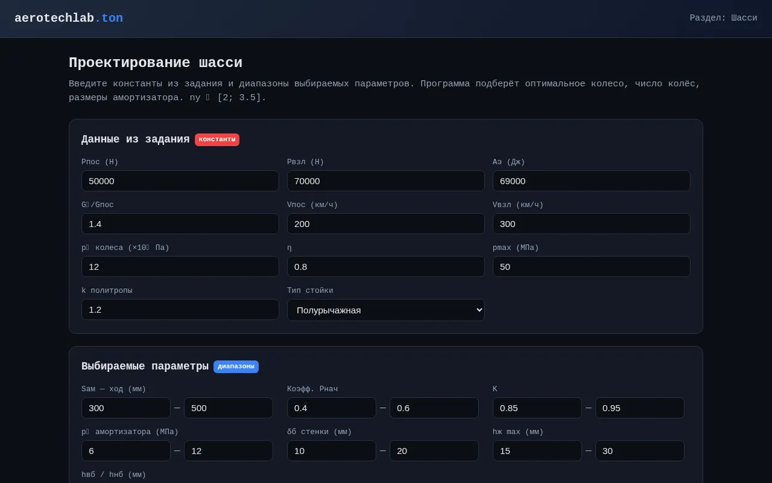Focus the Коэфф. Pнач minimum field 0.4
Image resolution: width=772 pixels, height=483 pixels.
point(332,408)
